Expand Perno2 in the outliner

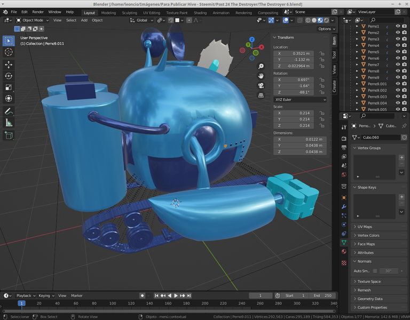click(x=357, y=33)
